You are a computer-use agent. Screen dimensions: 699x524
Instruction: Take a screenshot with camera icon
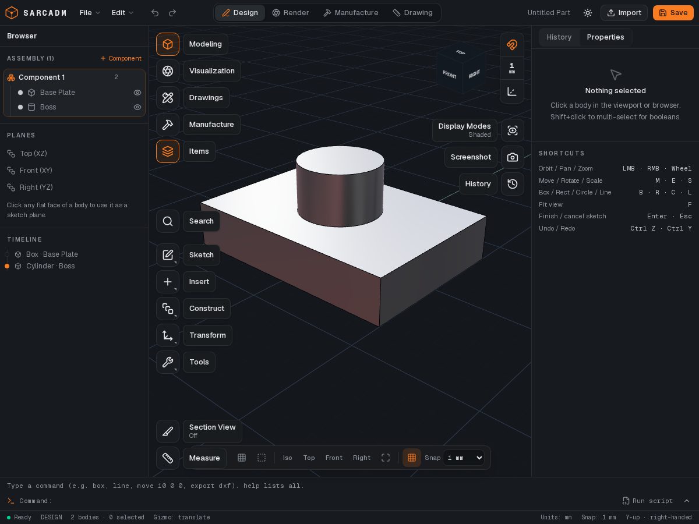[x=513, y=157]
